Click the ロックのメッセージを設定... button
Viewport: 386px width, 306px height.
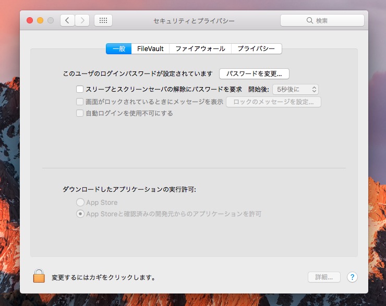pos(273,102)
